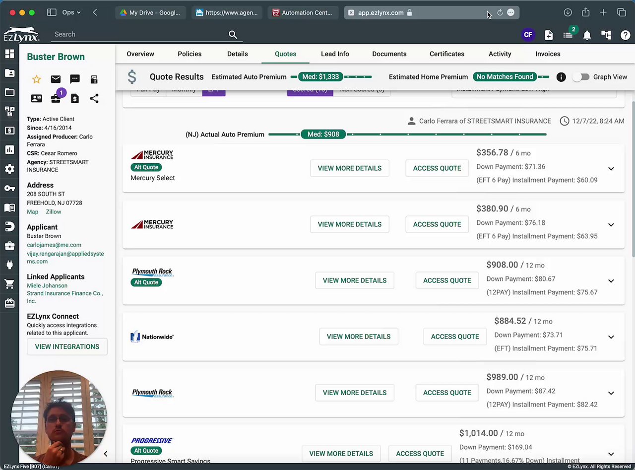Open the Documents tab
This screenshot has height=470, width=635.
(x=389, y=54)
